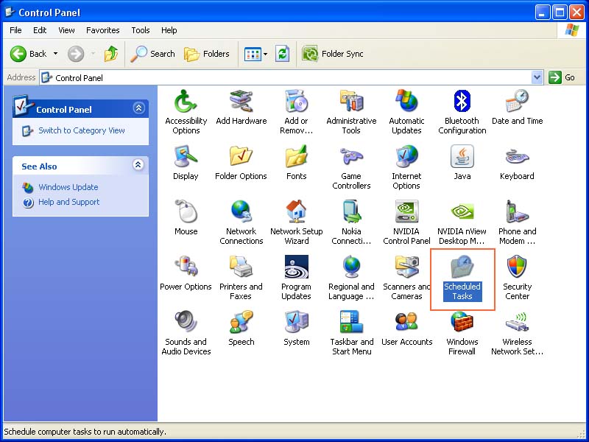Screen dimensions: 589x442
Task: Expand the Address bar dropdown
Action: [537, 78]
